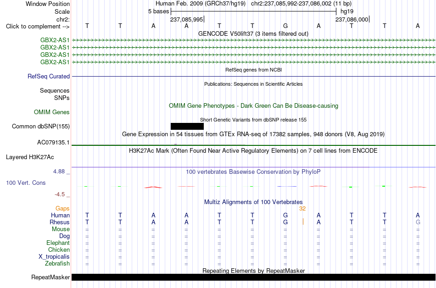Click the Elephant species label

[58, 243]
